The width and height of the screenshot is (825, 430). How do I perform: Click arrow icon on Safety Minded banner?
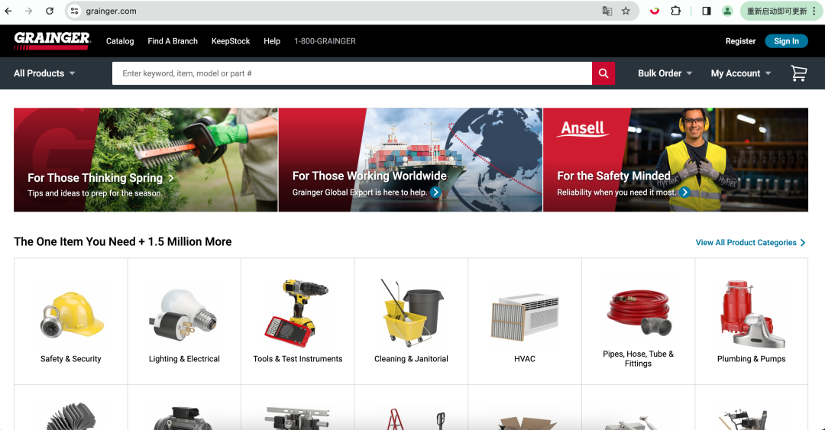tap(684, 192)
